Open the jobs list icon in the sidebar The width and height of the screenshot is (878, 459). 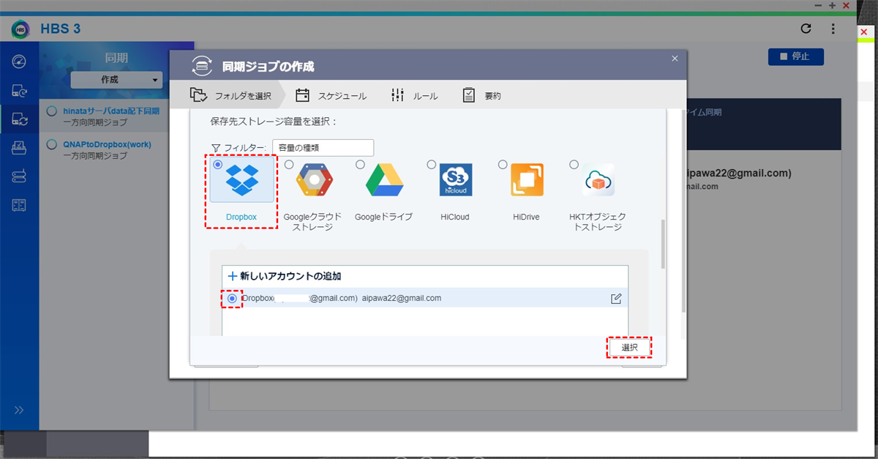(x=20, y=205)
